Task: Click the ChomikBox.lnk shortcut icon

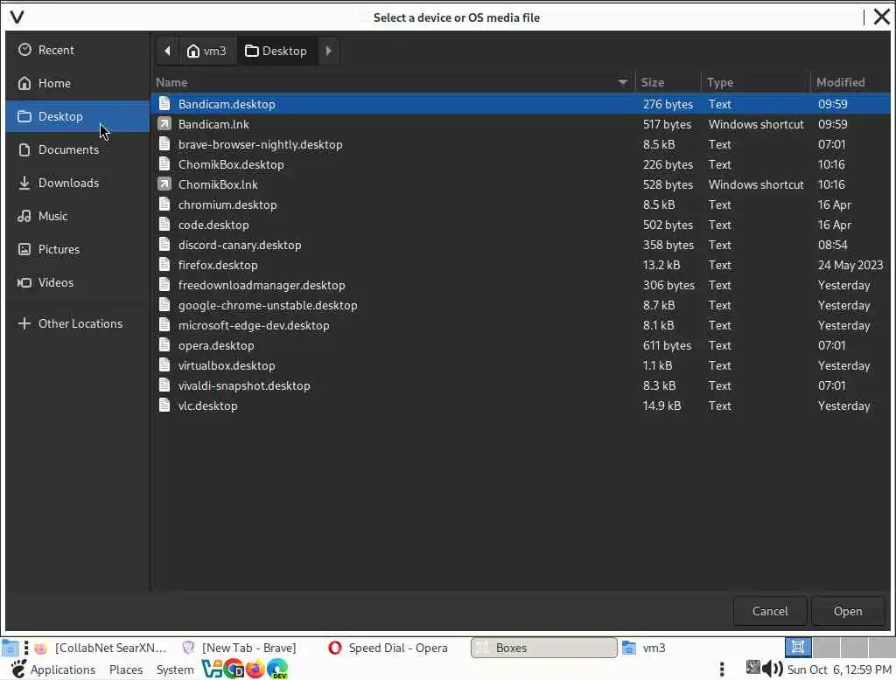Action: click(x=164, y=184)
